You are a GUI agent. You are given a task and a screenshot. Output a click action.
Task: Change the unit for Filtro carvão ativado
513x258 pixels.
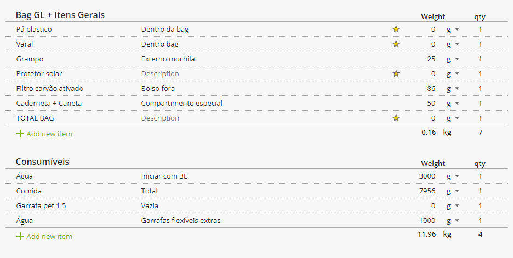[x=453, y=89]
